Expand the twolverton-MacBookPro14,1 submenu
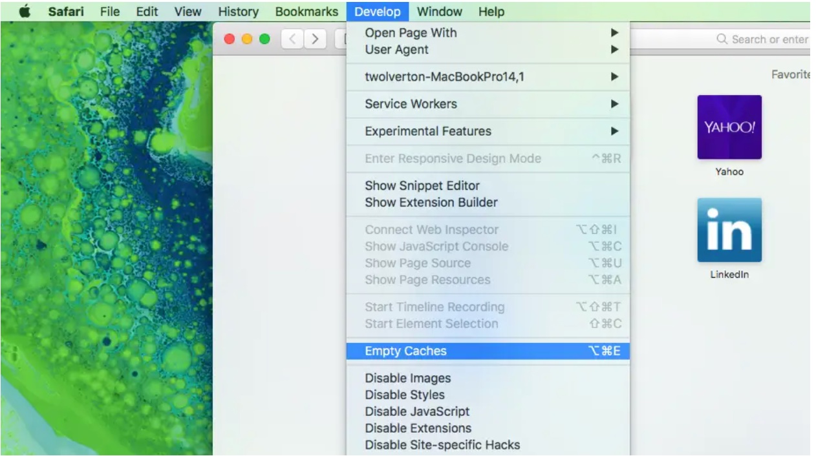Image resolution: width=816 pixels, height=456 pixels. point(488,77)
